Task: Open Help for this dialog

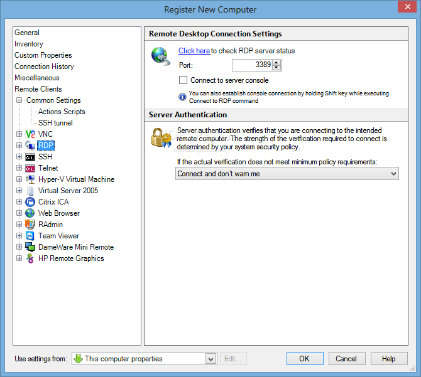Action: [389, 359]
